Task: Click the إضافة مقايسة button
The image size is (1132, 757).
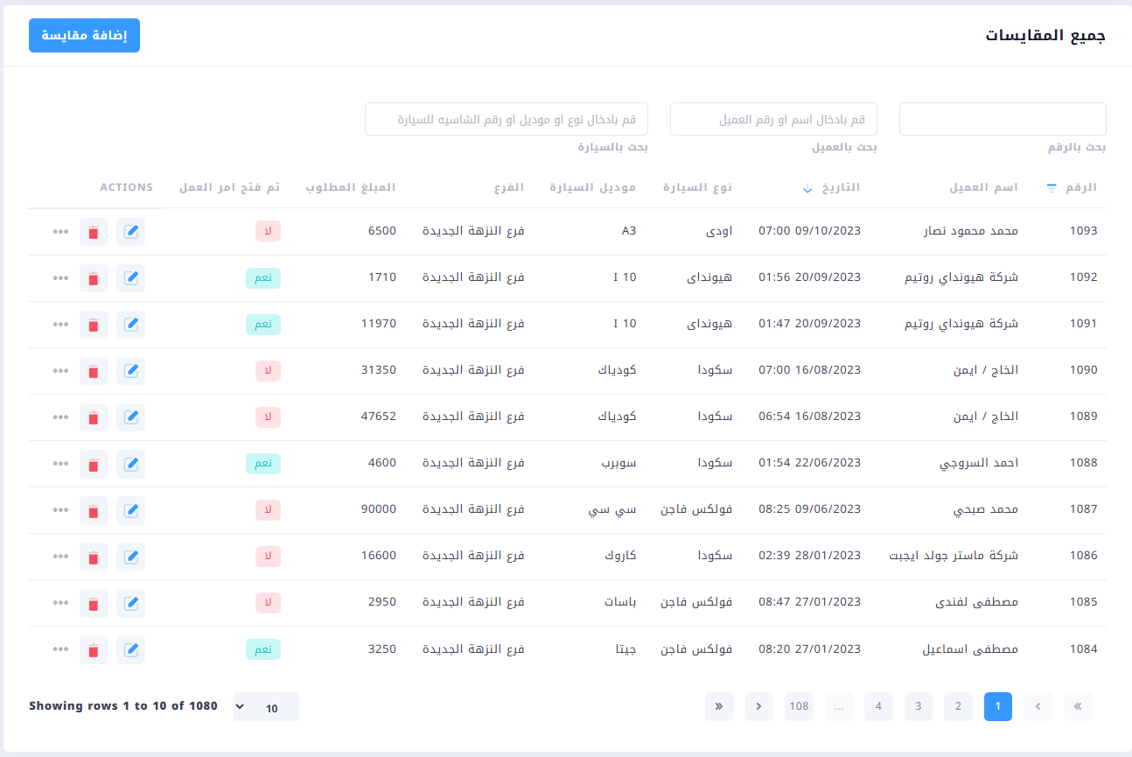Action: pos(84,36)
